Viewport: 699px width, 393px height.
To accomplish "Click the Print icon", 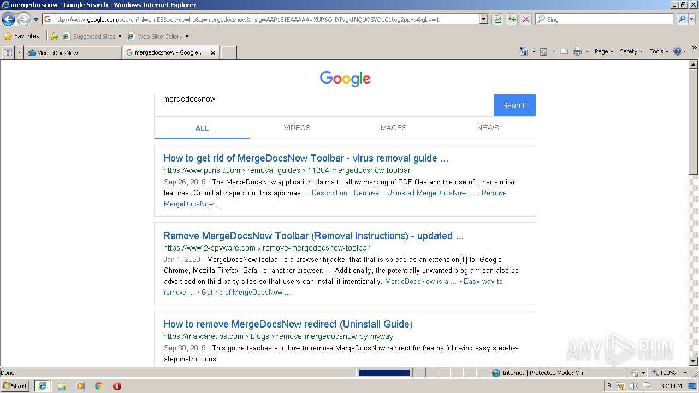I will point(577,51).
